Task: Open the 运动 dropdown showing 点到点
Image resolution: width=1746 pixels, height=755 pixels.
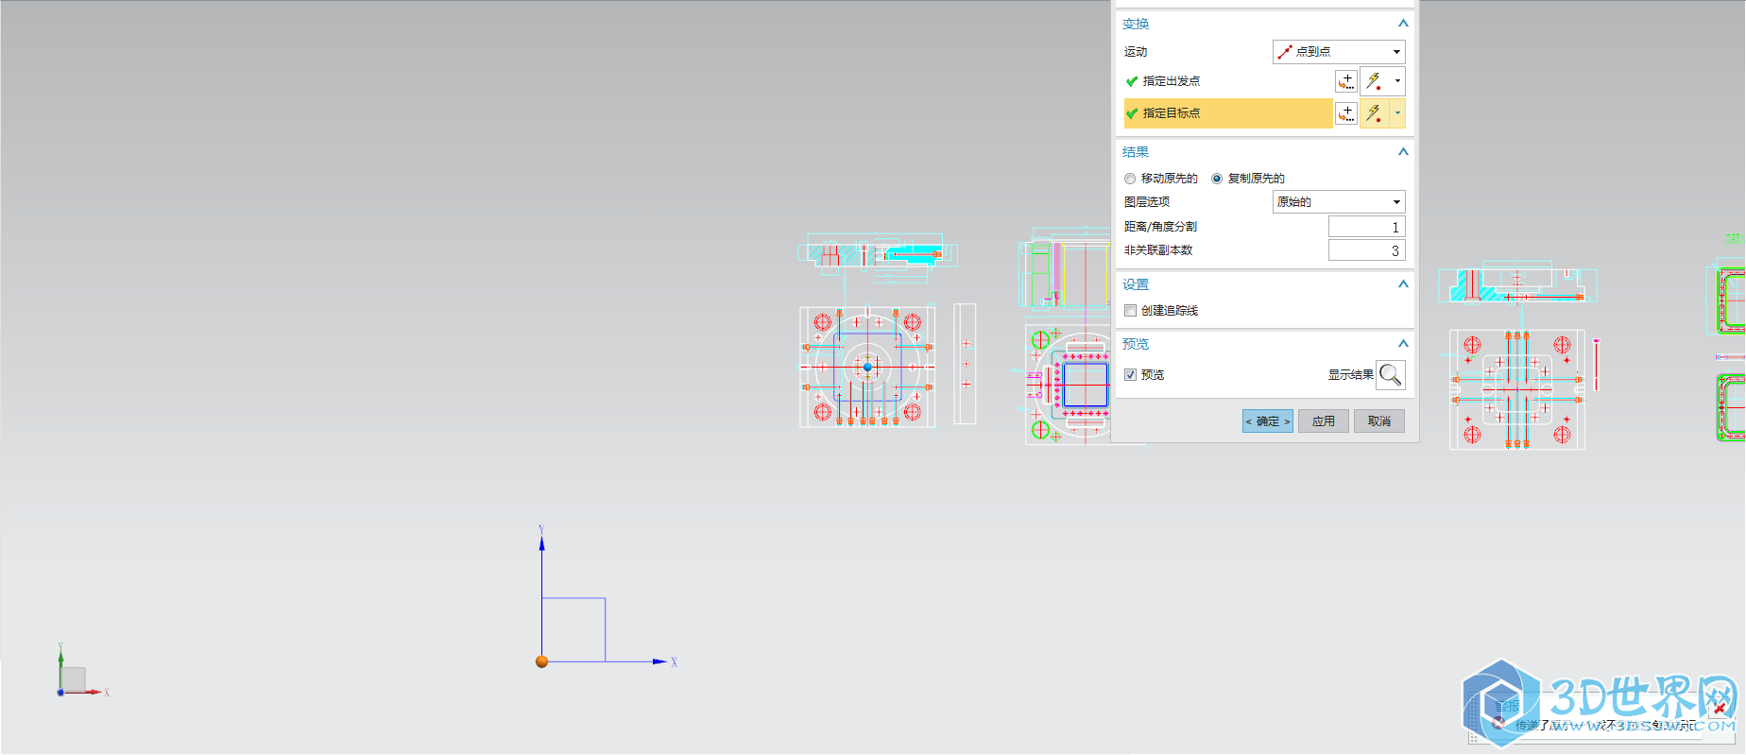Action: point(1339,52)
